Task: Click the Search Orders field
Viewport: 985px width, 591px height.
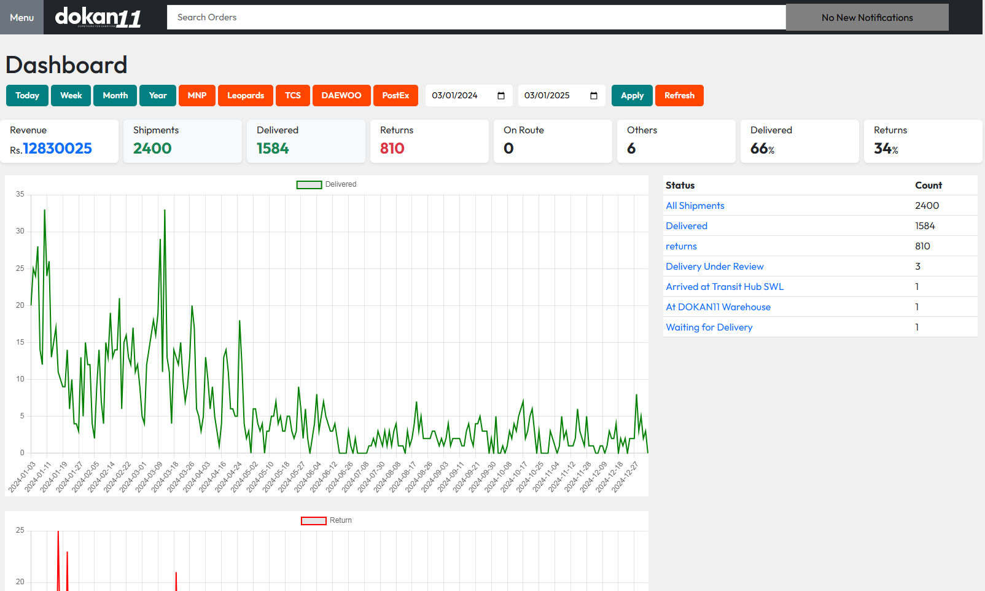Action: [476, 17]
